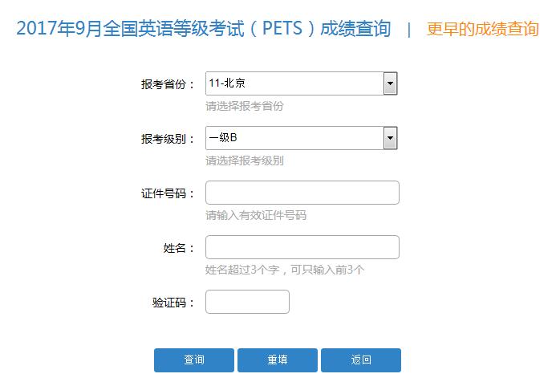
Task: Click the 请输入有效证件号码 hint text
Action: click(x=256, y=215)
